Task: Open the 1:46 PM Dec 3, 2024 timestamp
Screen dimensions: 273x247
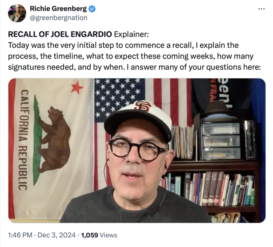Action: [x=42, y=235]
